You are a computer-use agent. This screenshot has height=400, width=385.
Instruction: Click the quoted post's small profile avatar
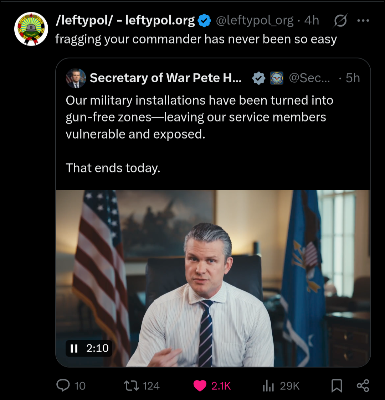click(x=76, y=78)
